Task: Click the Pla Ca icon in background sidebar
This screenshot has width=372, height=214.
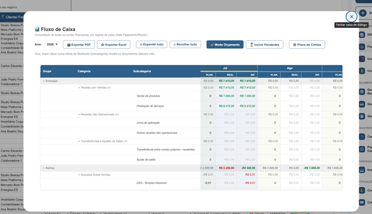Action: pyautogui.click(x=362, y=149)
